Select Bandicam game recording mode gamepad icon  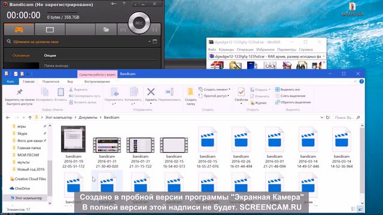[19, 30]
